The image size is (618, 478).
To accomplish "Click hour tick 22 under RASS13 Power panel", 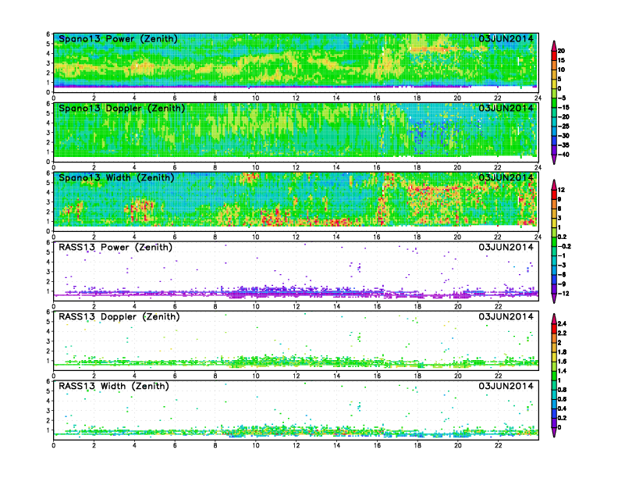I will coord(498,306).
